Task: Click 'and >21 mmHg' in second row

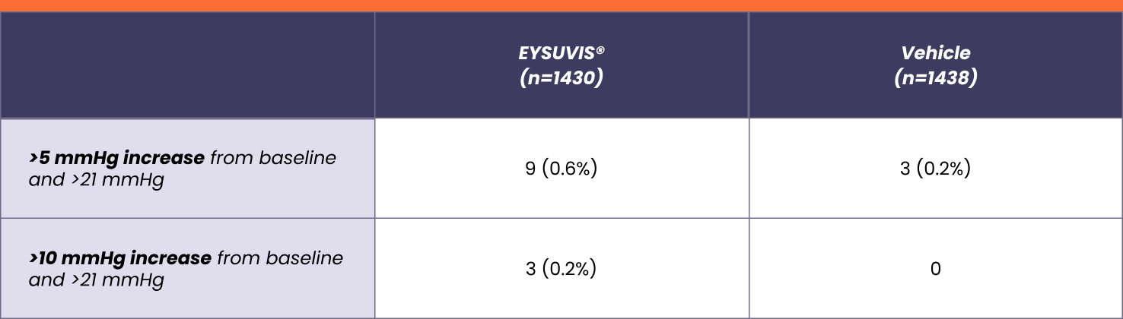Action: (97, 280)
